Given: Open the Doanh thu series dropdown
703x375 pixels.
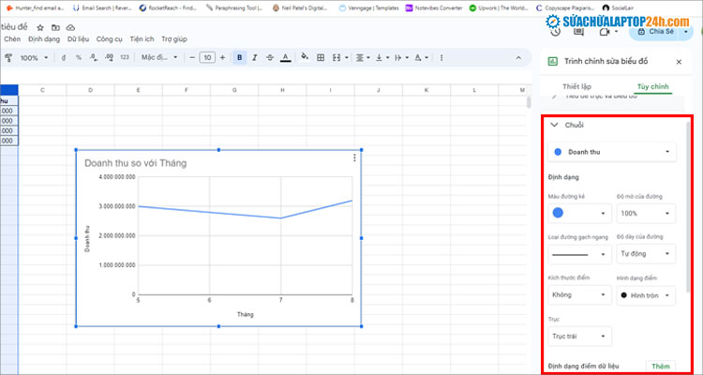Looking at the screenshot, I should coord(610,151).
